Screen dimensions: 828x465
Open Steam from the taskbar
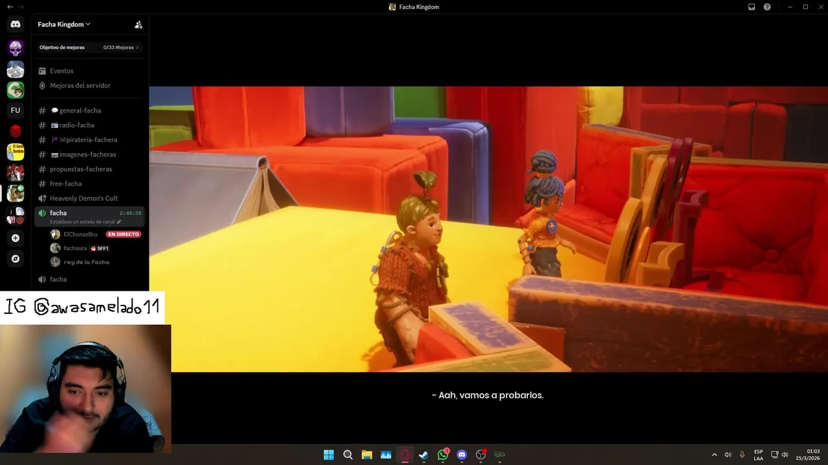[424, 455]
